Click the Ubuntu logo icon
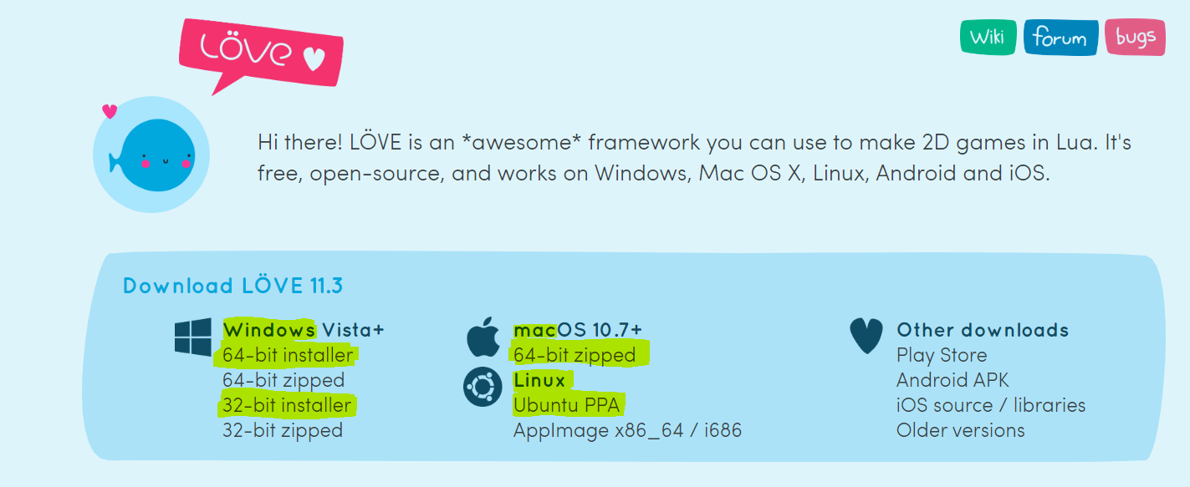This screenshot has height=487, width=1190. click(483, 388)
